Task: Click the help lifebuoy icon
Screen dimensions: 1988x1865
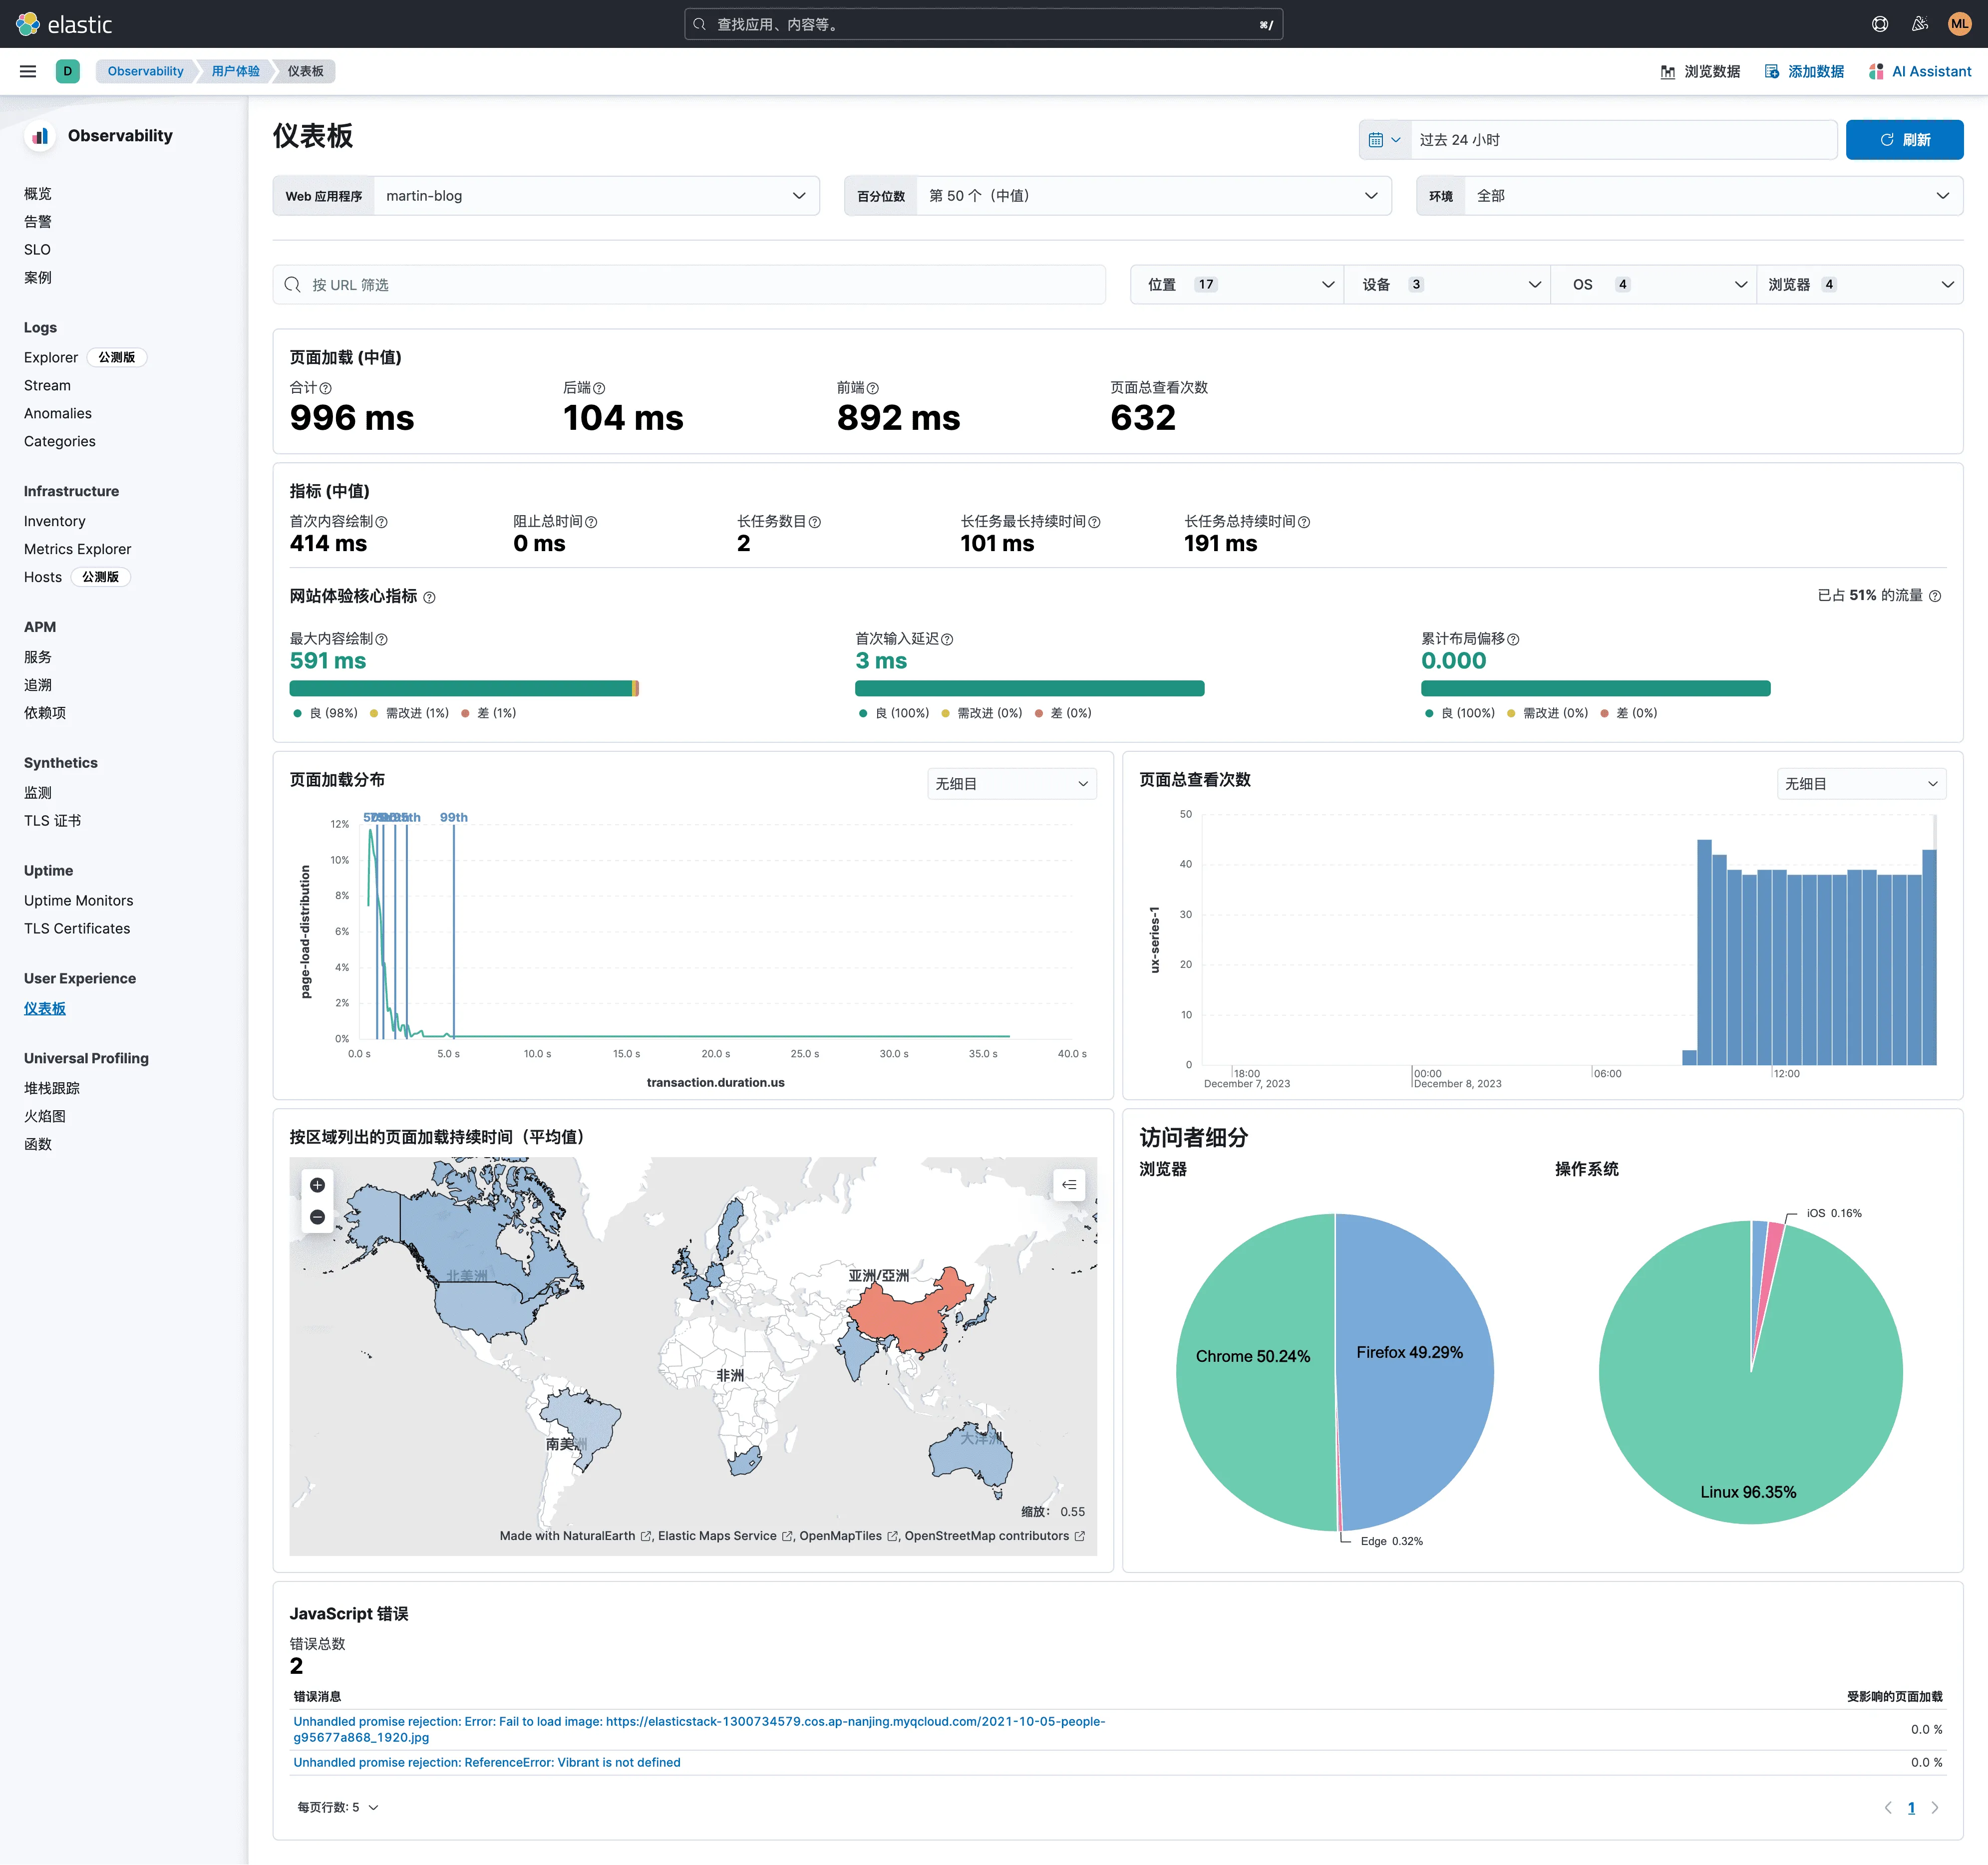Action: coord(1879,24)
